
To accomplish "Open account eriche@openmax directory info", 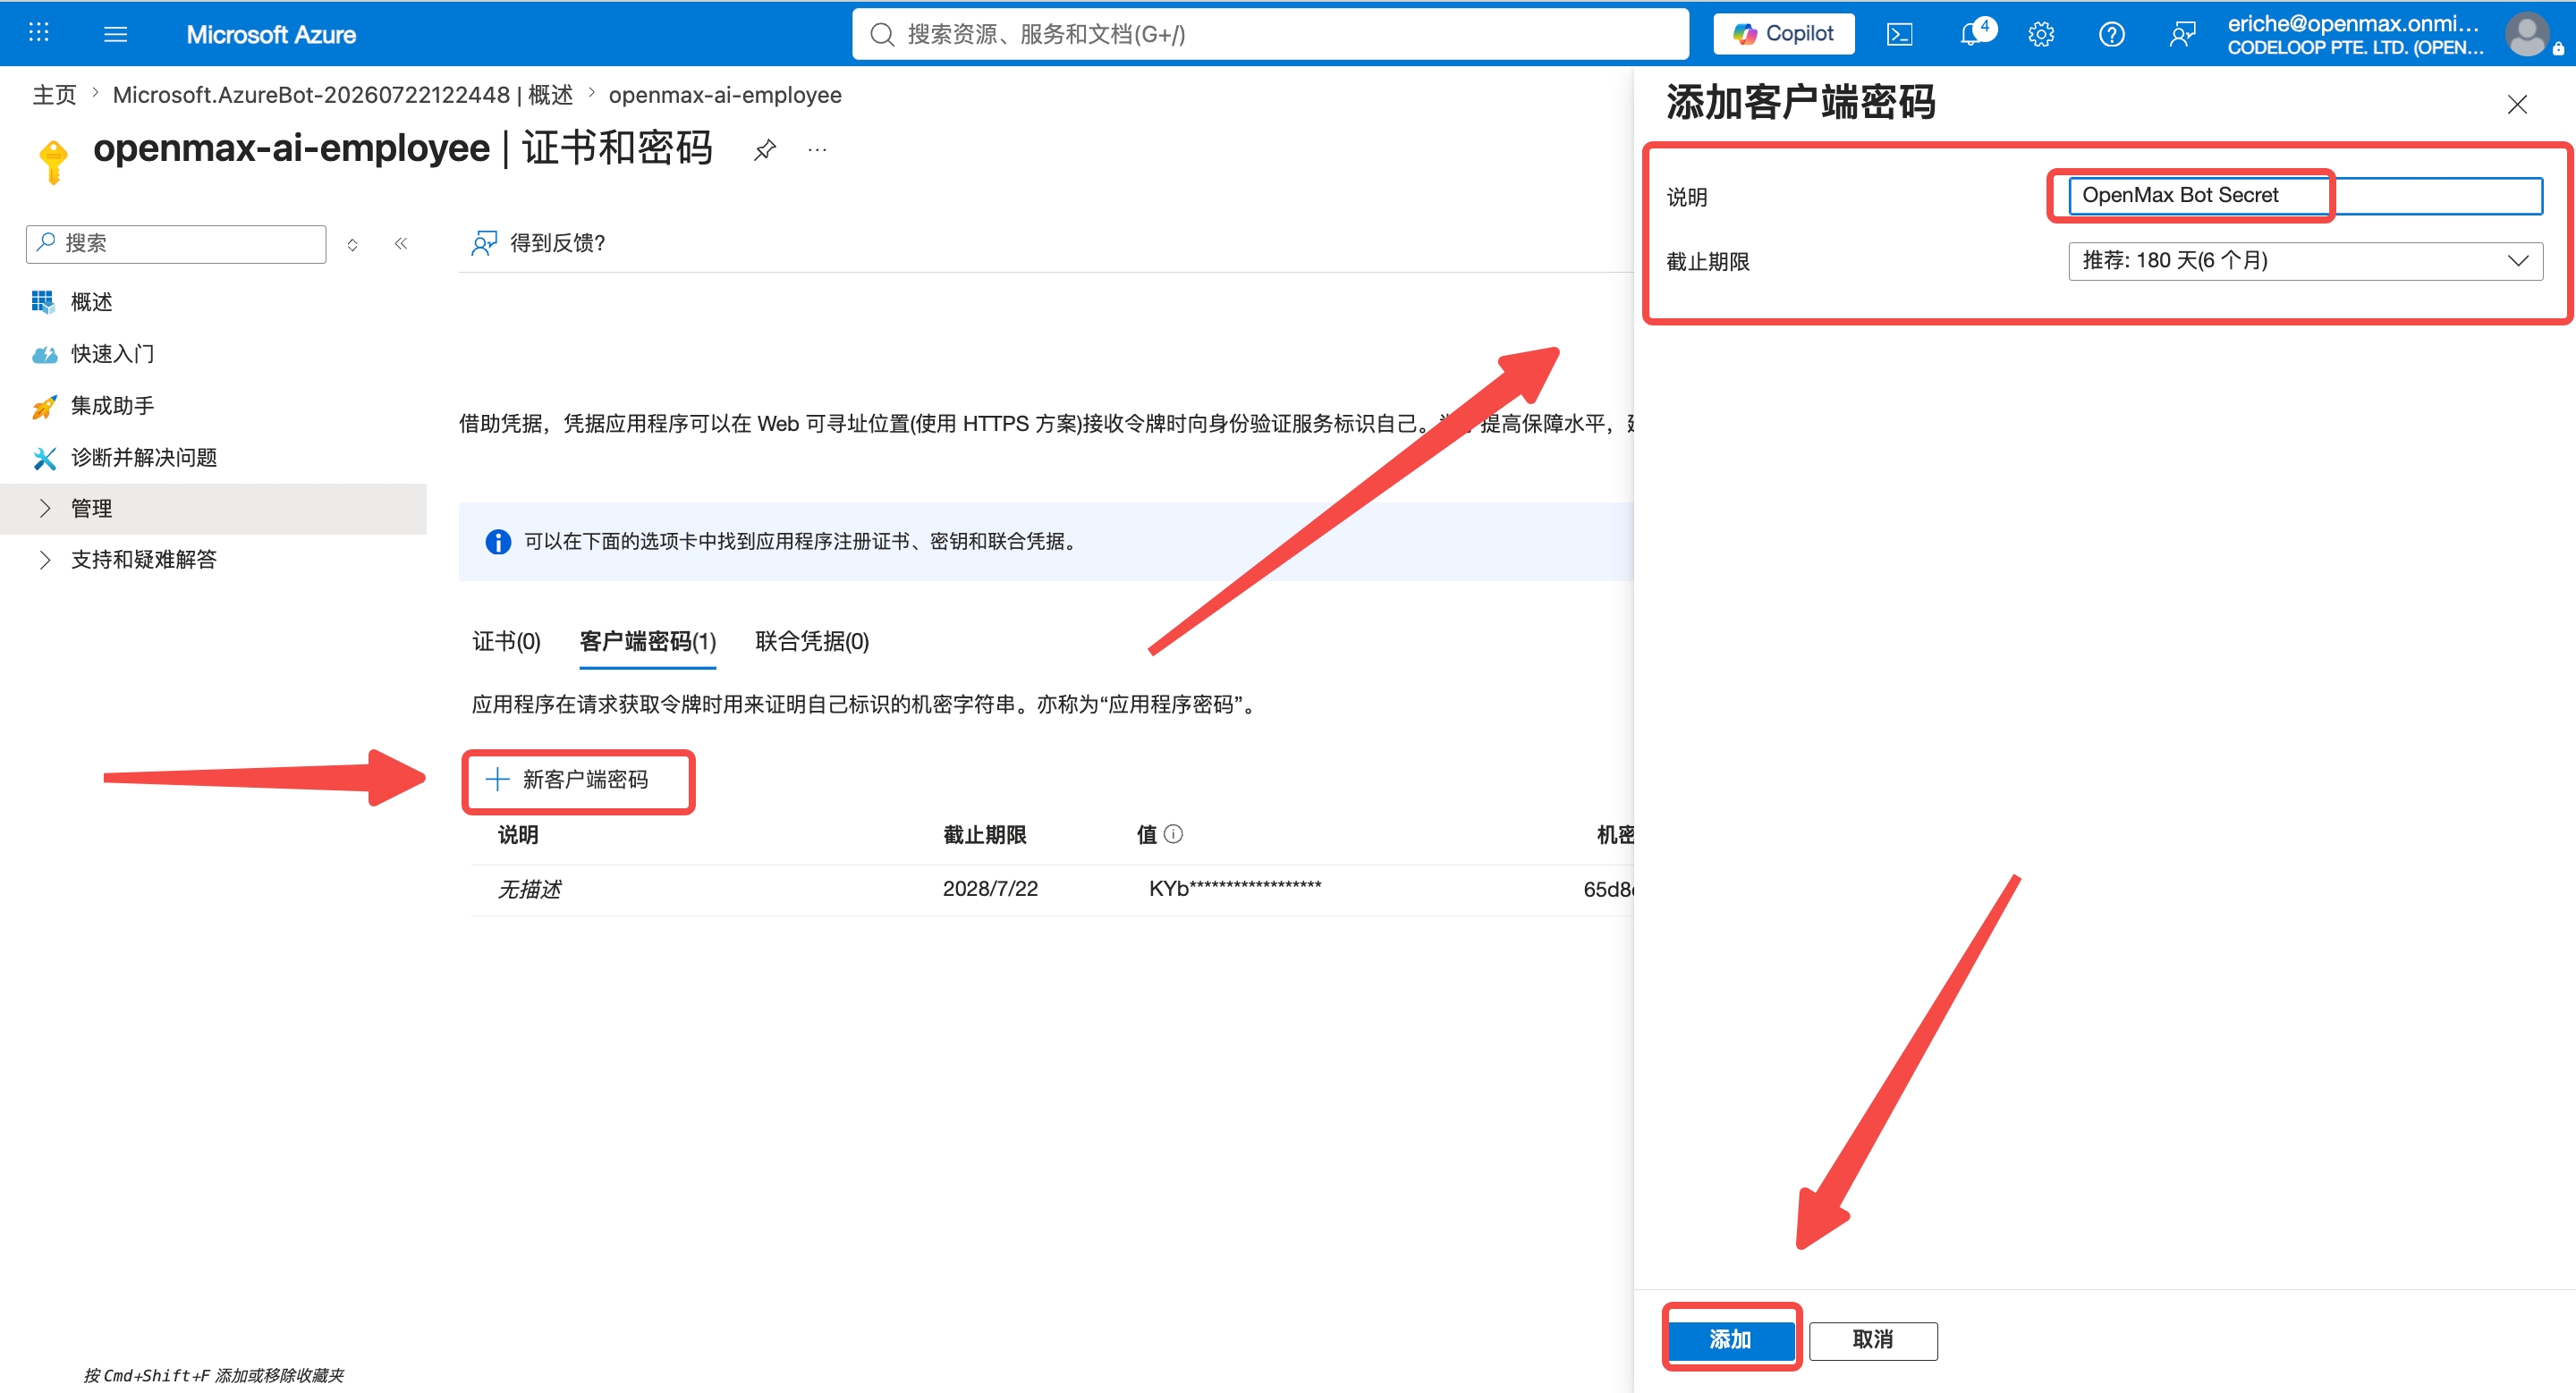I will click(2354, 34).
